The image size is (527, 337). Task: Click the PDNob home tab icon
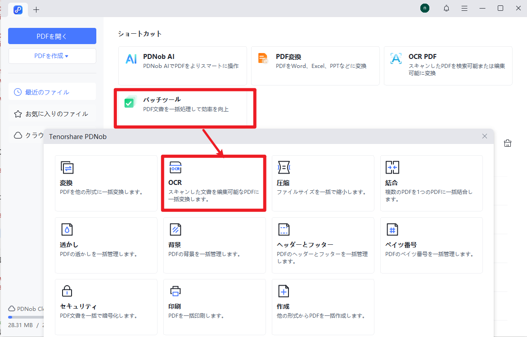click(18, 10)
